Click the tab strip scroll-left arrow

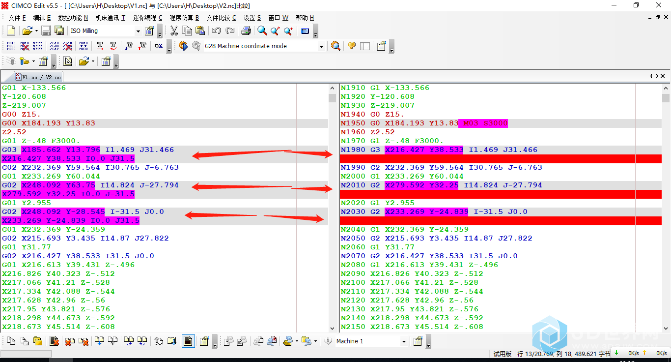651,76
